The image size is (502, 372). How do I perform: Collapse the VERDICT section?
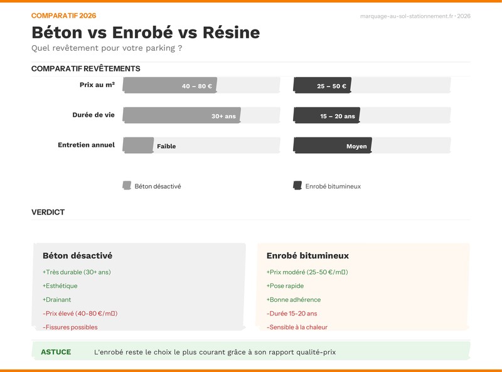[48, 212]
